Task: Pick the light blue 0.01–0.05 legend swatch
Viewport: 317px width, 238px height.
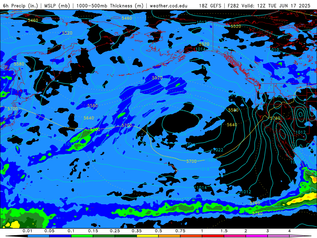Action: 38,236
